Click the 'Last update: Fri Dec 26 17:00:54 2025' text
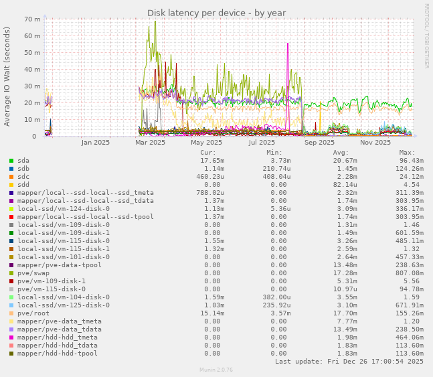 click(x=349, y=362)
